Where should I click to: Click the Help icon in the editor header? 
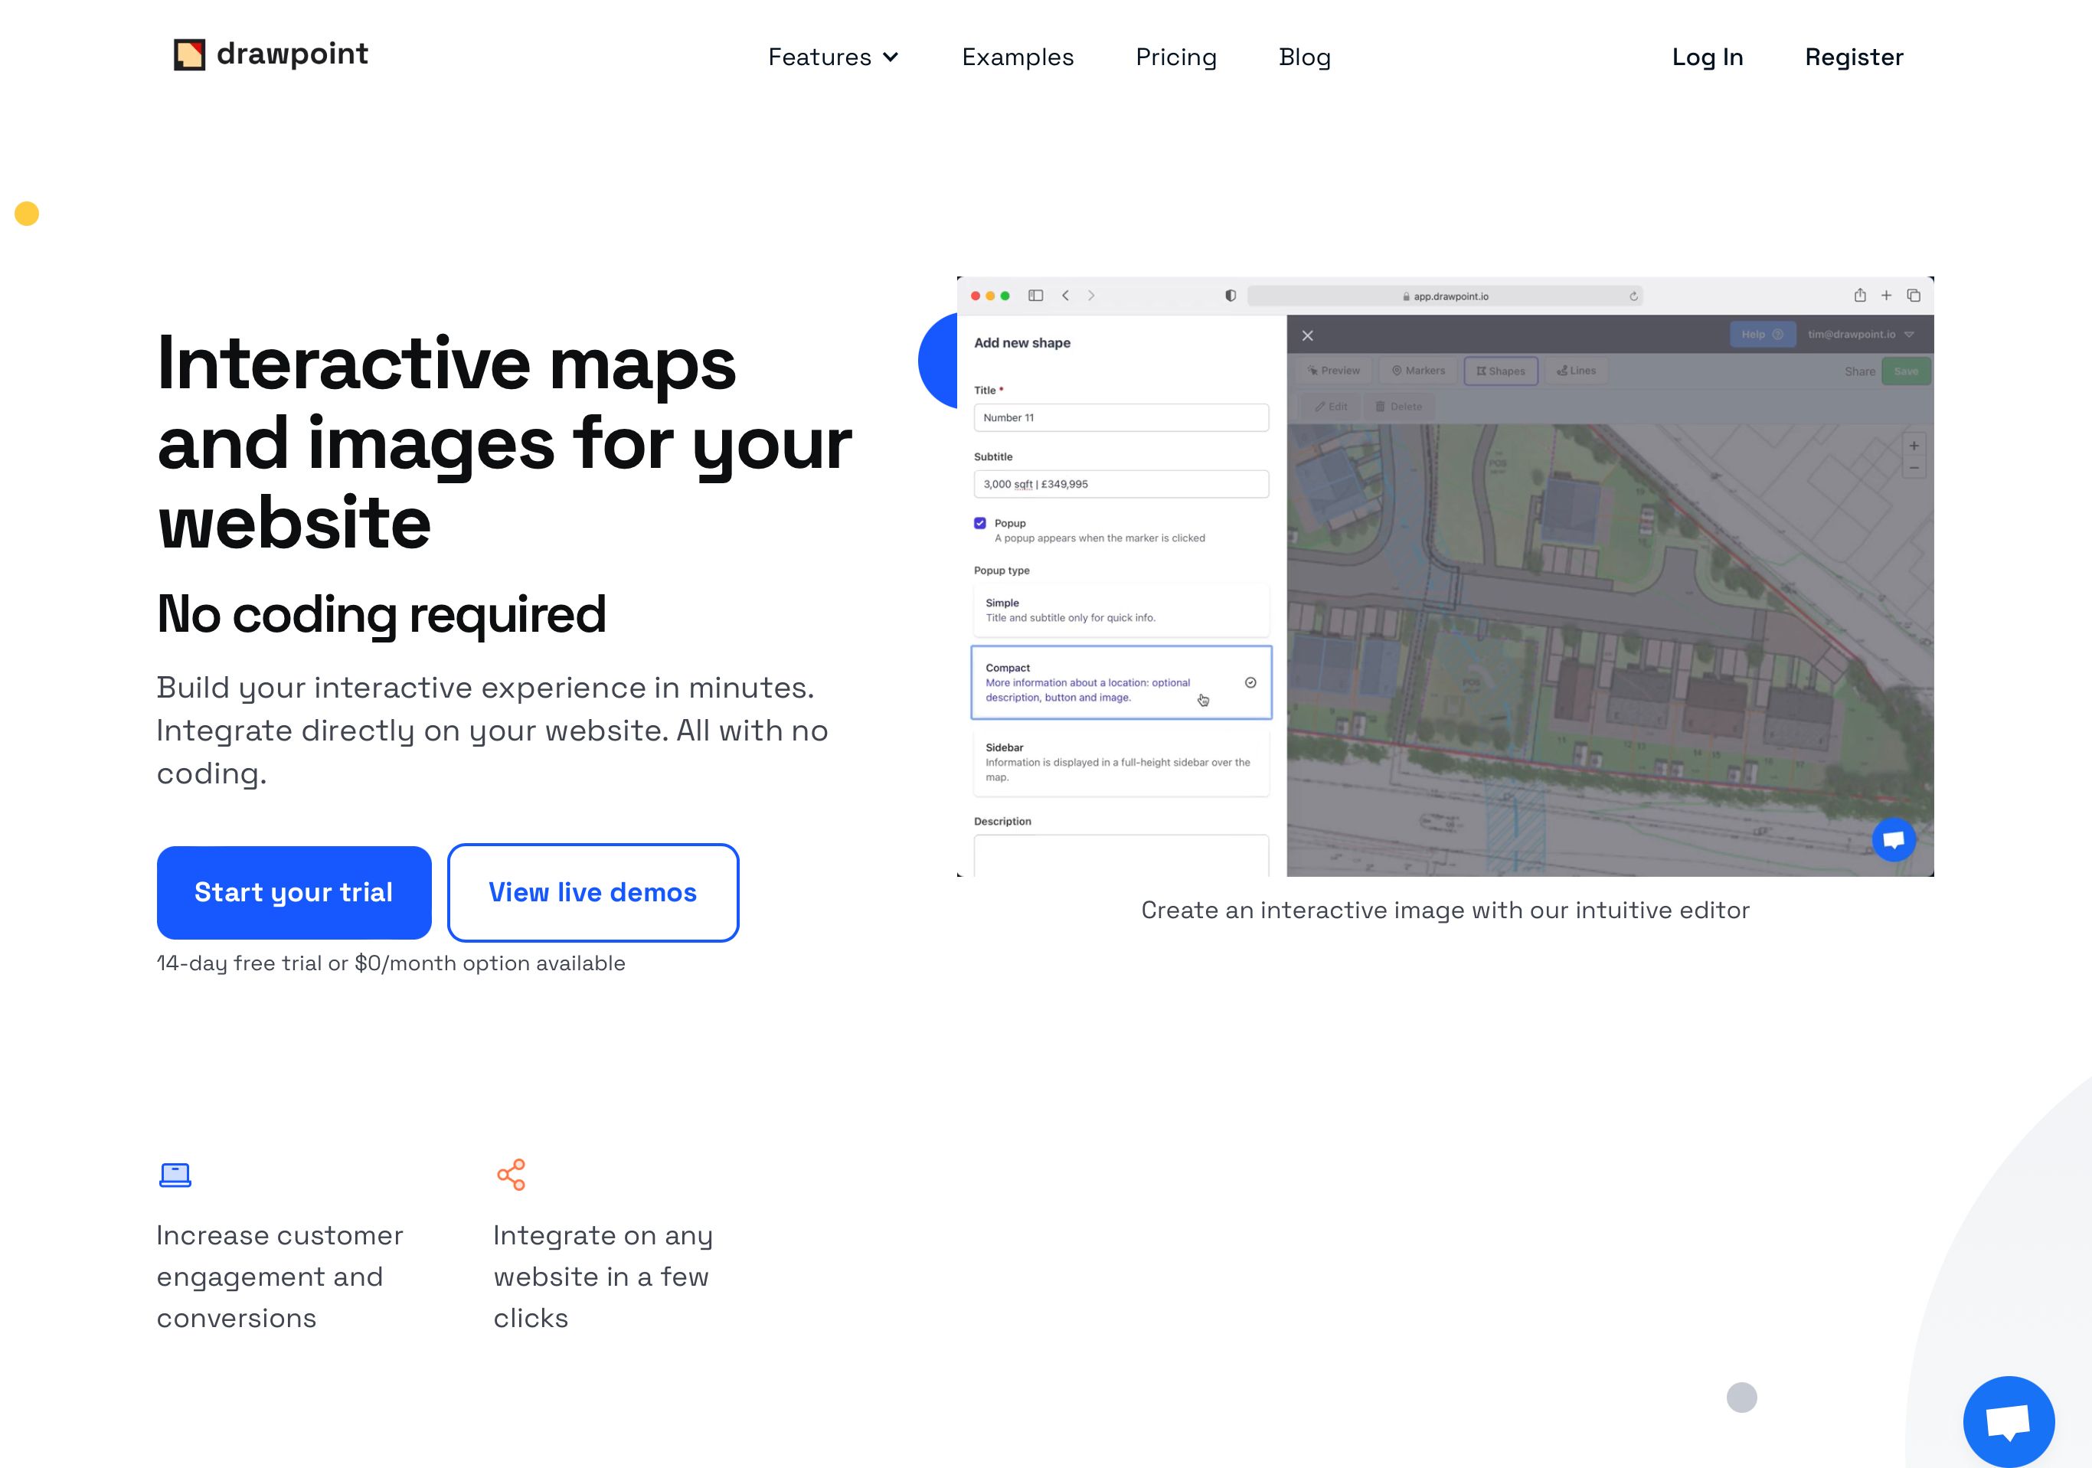(x=1776, y=335)
